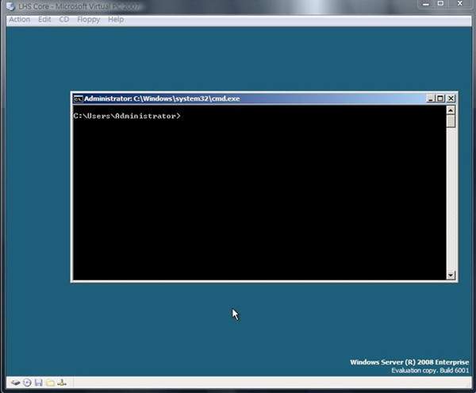Click the hard disk activity icon in status bar
476x393 pixels.
[x=15, y=383]
